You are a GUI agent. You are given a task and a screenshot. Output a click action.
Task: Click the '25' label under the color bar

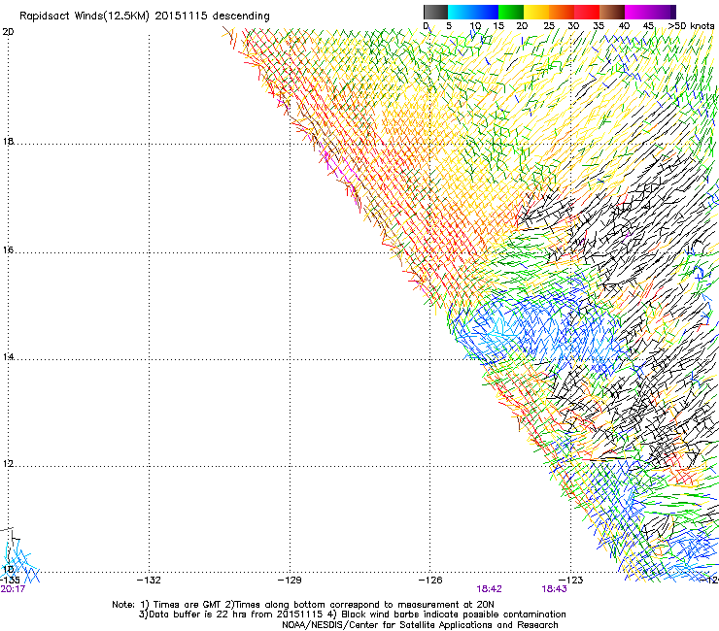(x=549, y=26)
